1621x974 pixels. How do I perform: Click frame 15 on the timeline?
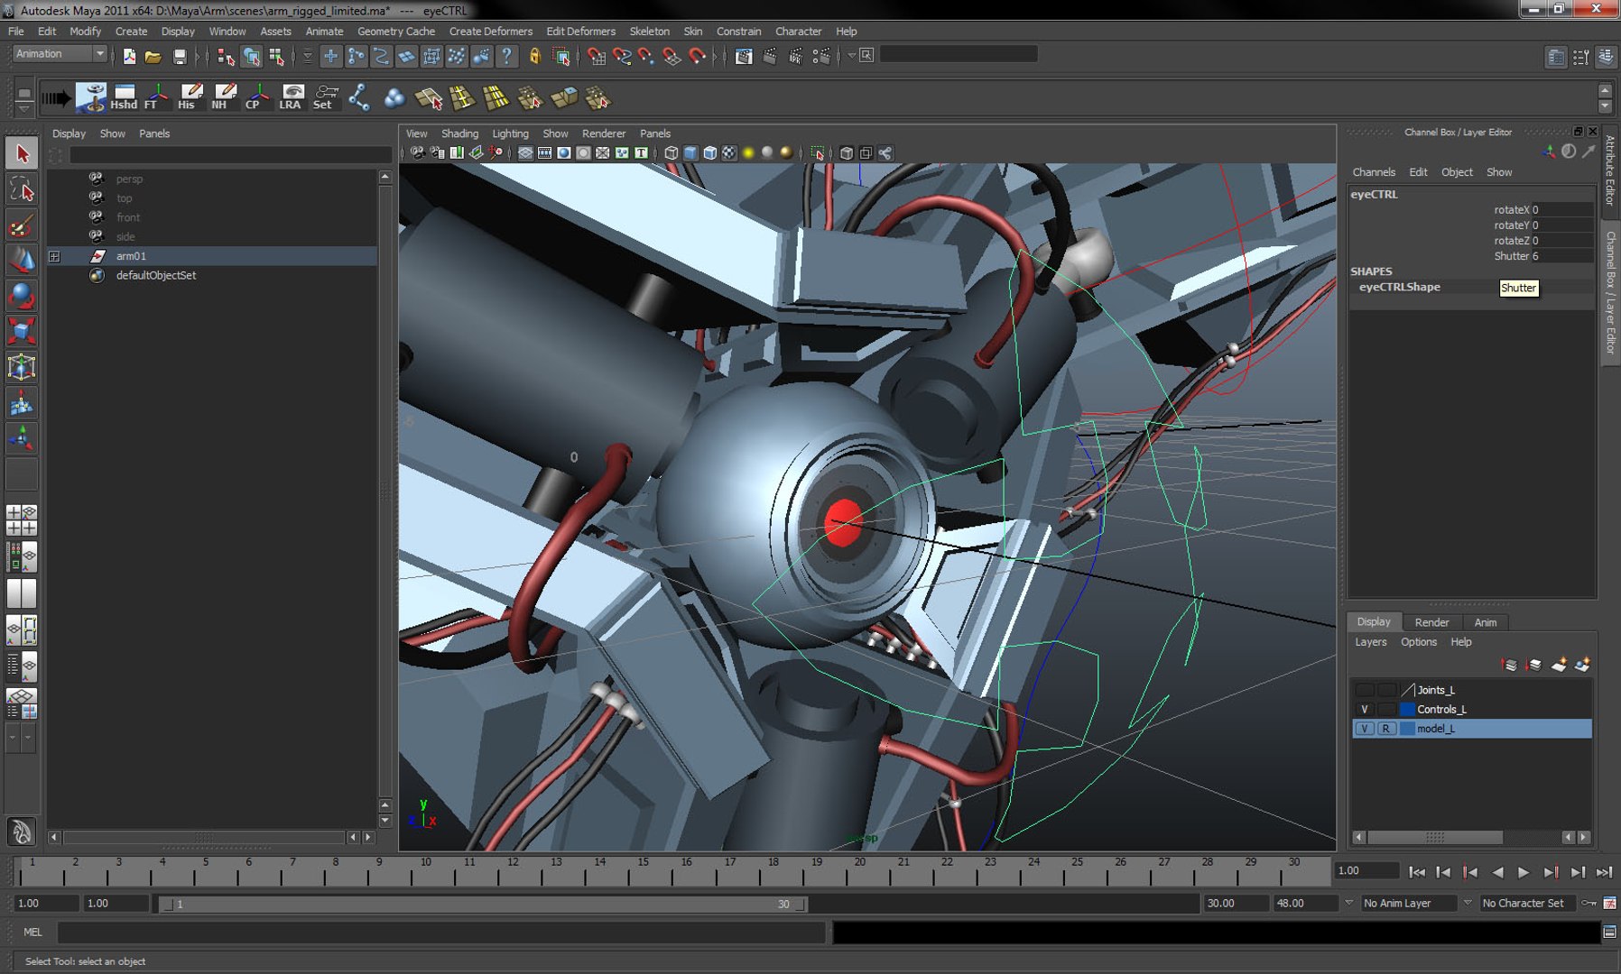tap(644, 870)
